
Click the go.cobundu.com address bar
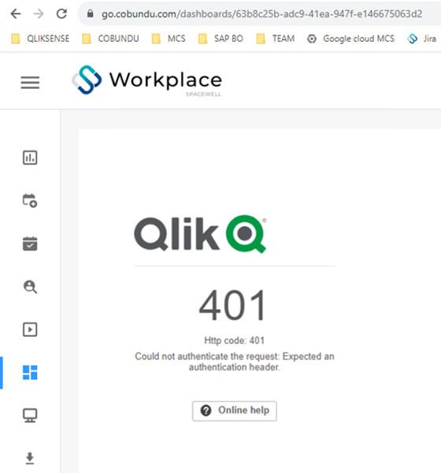pos(261,14)
